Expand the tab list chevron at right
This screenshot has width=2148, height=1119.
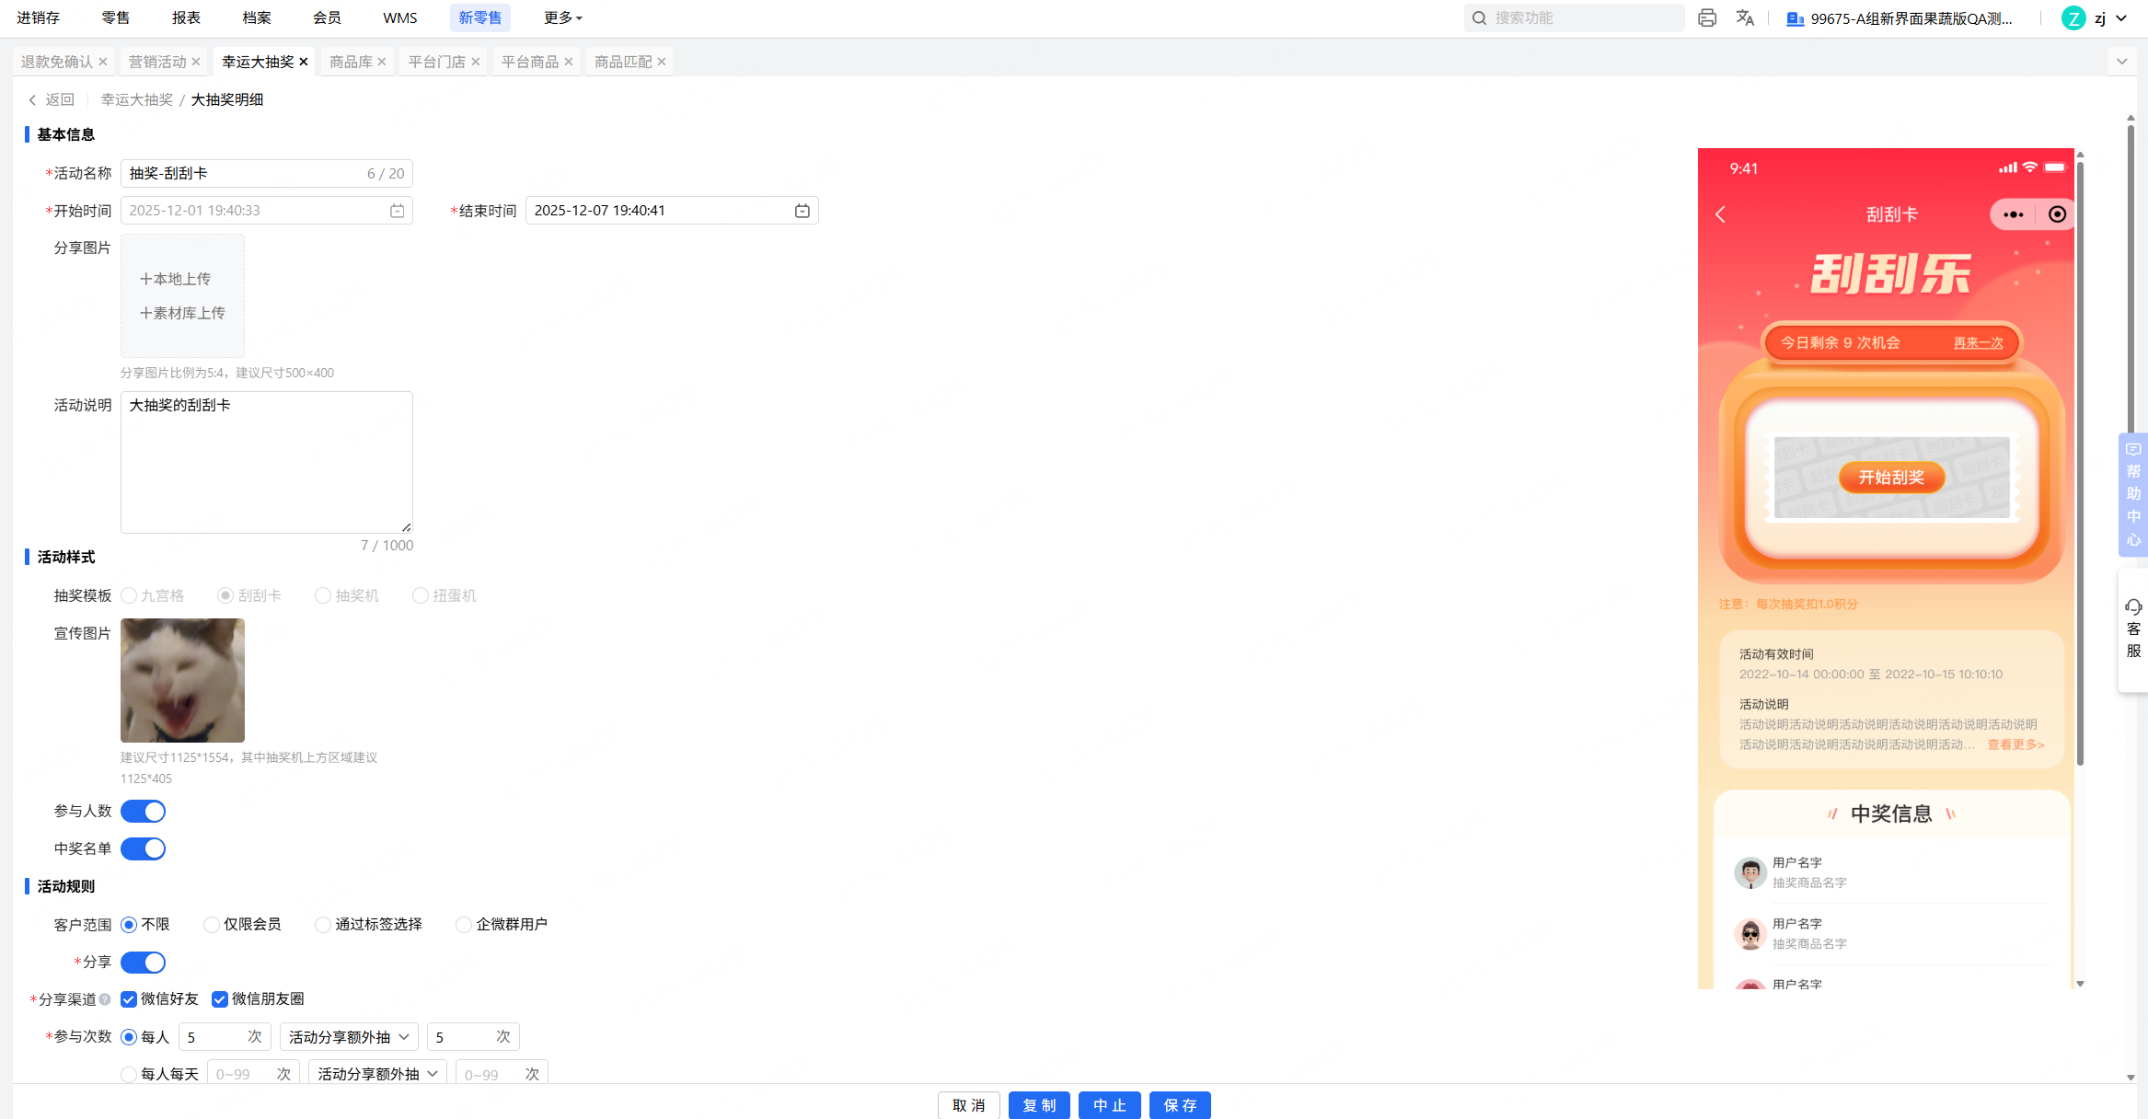pyautogui.click(x=2121, y=62)
